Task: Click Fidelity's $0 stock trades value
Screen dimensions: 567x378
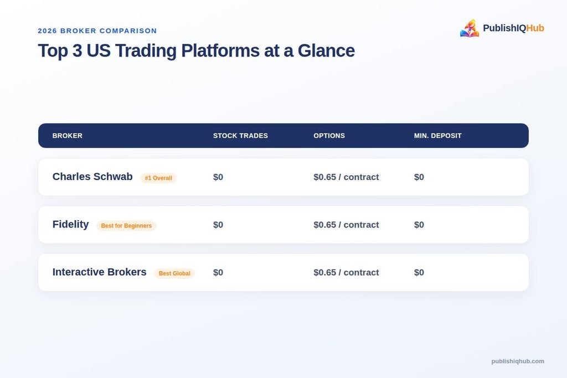Action: coord(218,225)
